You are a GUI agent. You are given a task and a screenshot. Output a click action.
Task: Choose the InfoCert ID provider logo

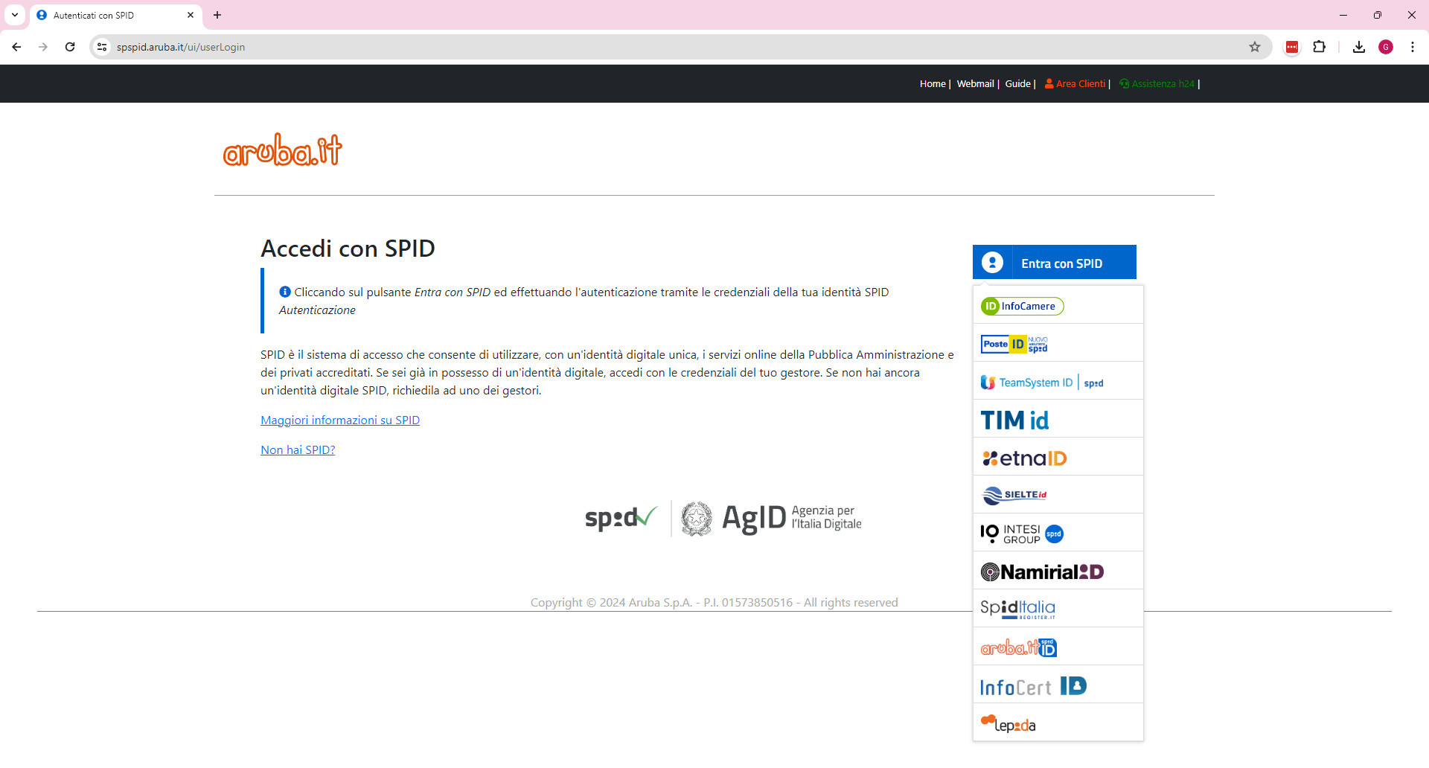pyautogui.click(x=1033, y=685)
